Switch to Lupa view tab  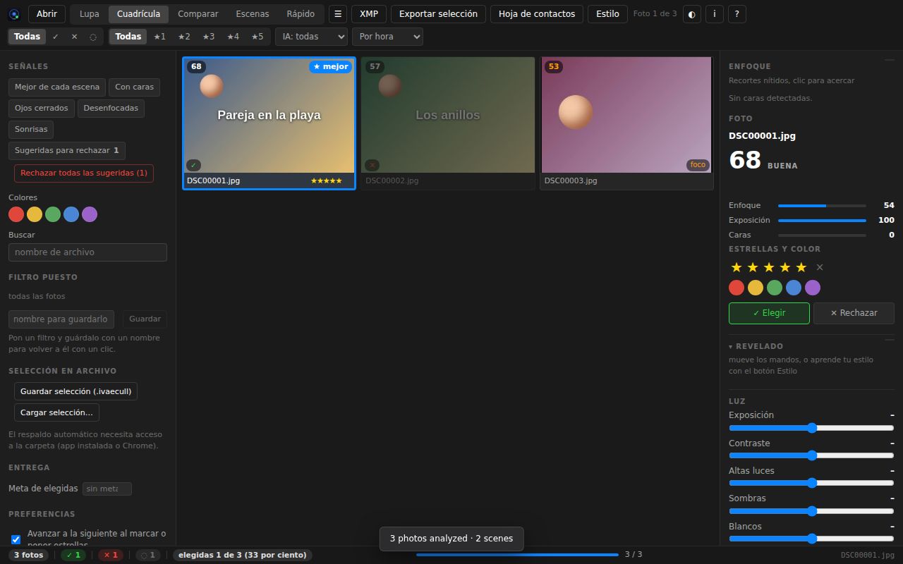(x=90, y=14)
